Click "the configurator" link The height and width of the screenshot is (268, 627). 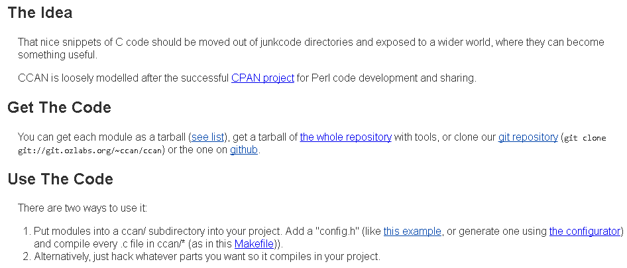[584, 232]
